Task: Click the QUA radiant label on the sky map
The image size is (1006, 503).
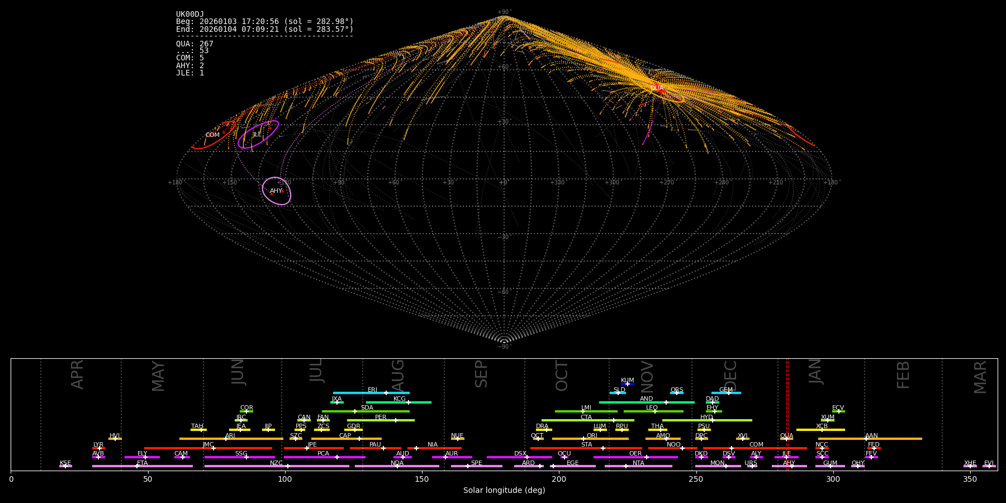Action: click(657, 88)
